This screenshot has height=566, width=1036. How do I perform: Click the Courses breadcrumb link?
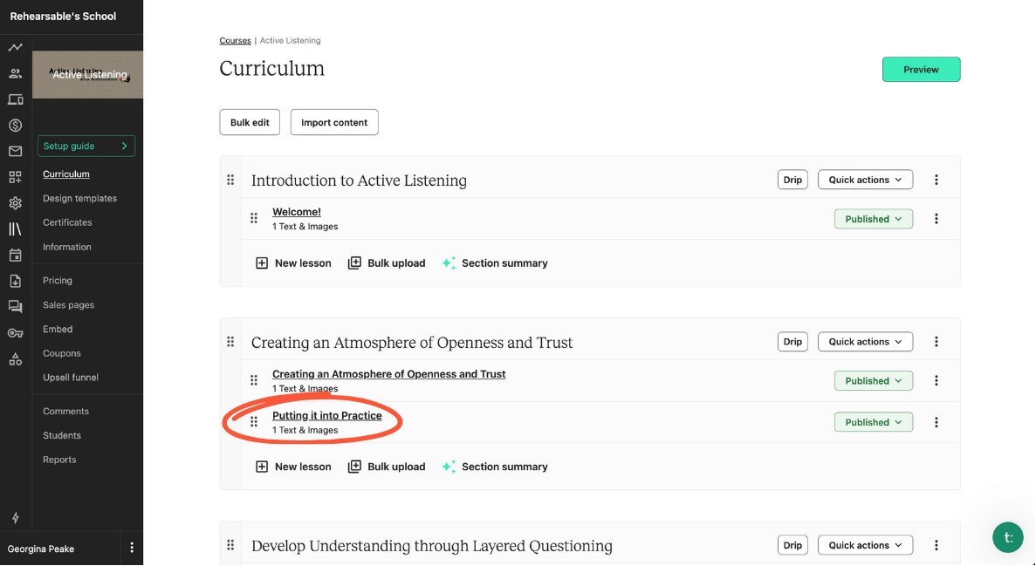pyautogui.click(x=235, y=41)
